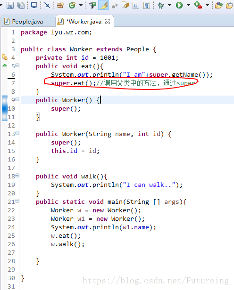Open the Debug dropdown arrow
Viewport: 234px width, 290px height.
[x=169, y=5]
